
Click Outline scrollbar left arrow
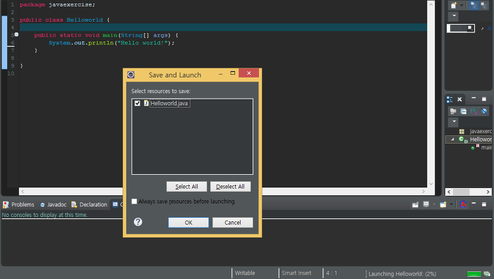449,192
